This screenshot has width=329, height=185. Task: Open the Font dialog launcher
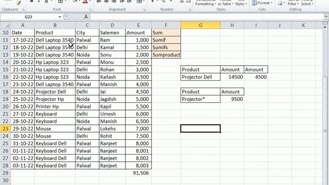click(x=90, y=9)
